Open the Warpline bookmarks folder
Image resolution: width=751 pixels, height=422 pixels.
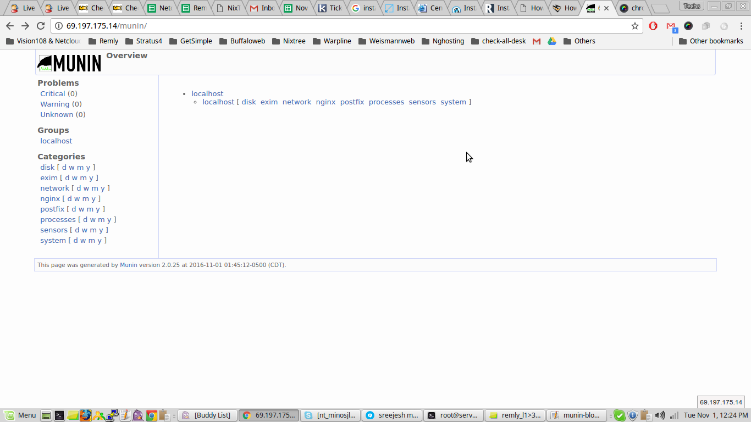click(332, 41)
